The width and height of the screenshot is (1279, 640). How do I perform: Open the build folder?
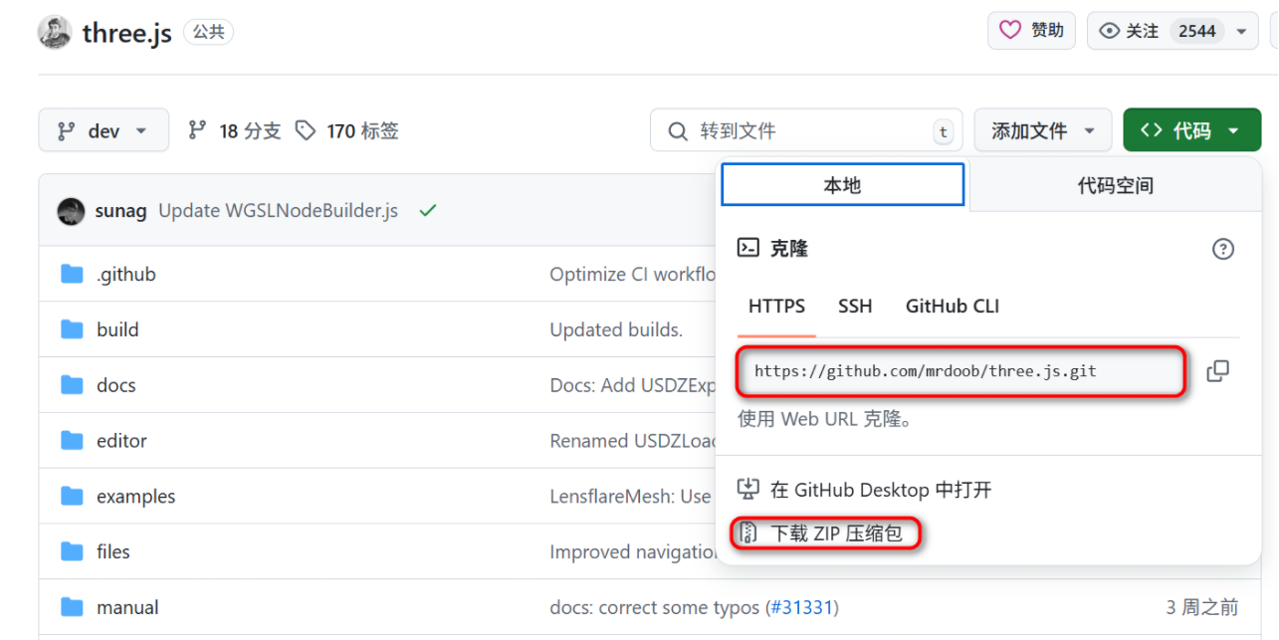(117, 329)
